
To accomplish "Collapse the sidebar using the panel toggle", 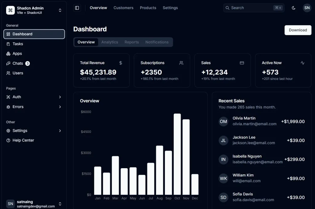I will tap(77, 8).
